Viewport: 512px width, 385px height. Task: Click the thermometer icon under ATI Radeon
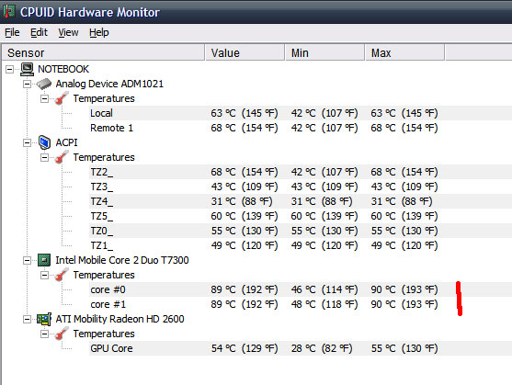62,334
